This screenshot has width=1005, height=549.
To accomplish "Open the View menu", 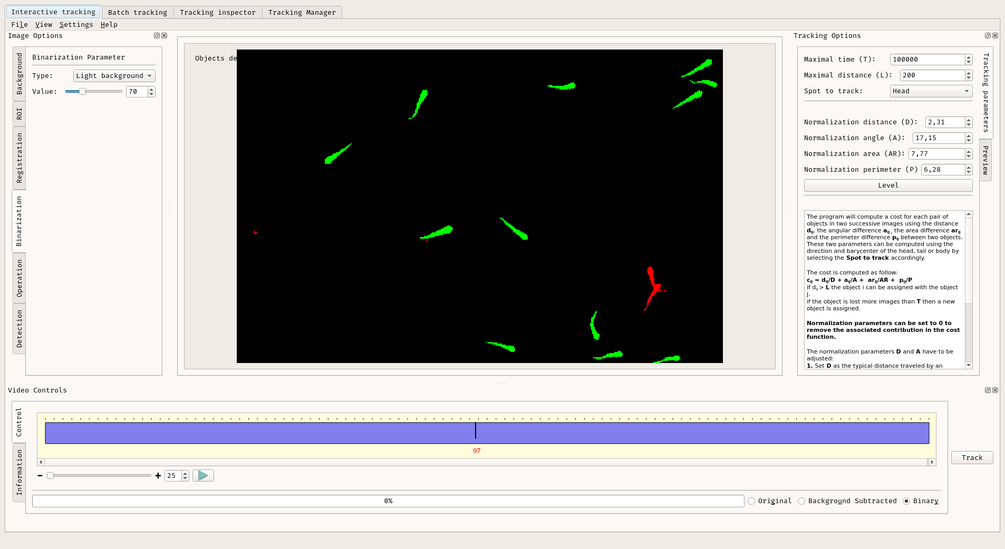I will (44, 25).
